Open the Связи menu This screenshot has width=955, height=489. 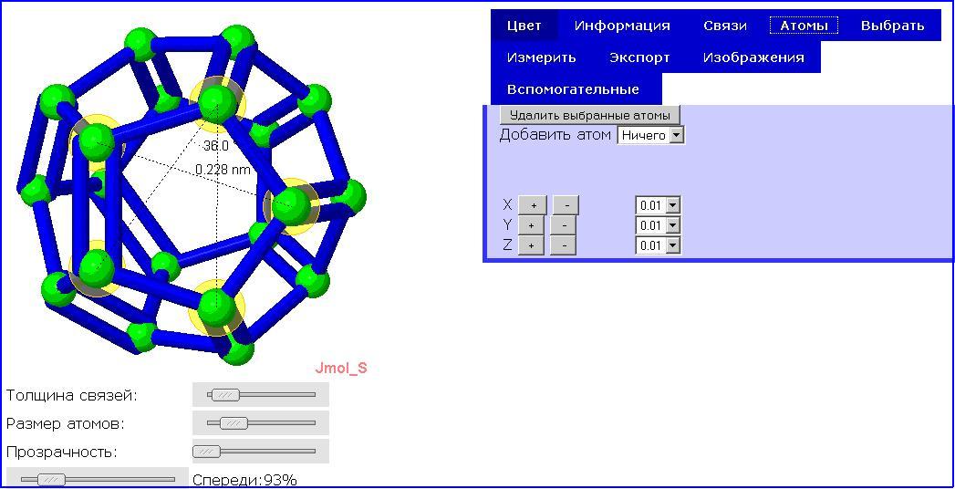[x=725, y=26]
